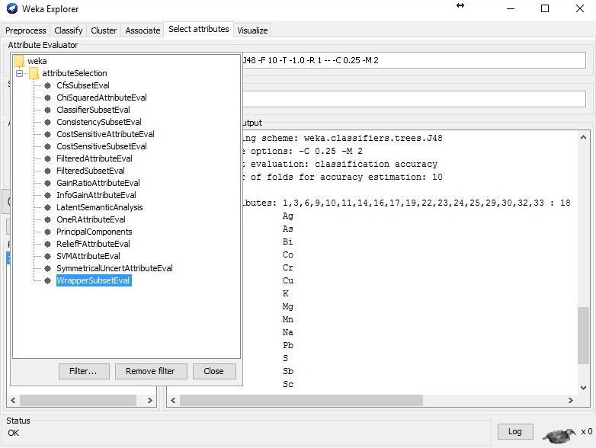Click the output vertical scrollbar thumb
Screen dimensions: 596x448
[x=583, y=335]
